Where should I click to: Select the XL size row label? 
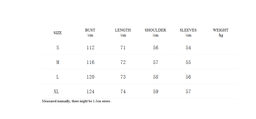click(x=56, y=92)
